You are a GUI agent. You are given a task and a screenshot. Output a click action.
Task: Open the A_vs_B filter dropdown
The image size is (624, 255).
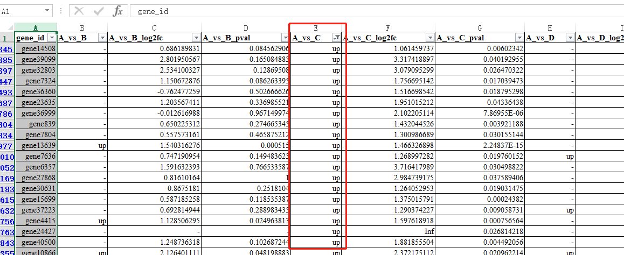coord(102,38)
